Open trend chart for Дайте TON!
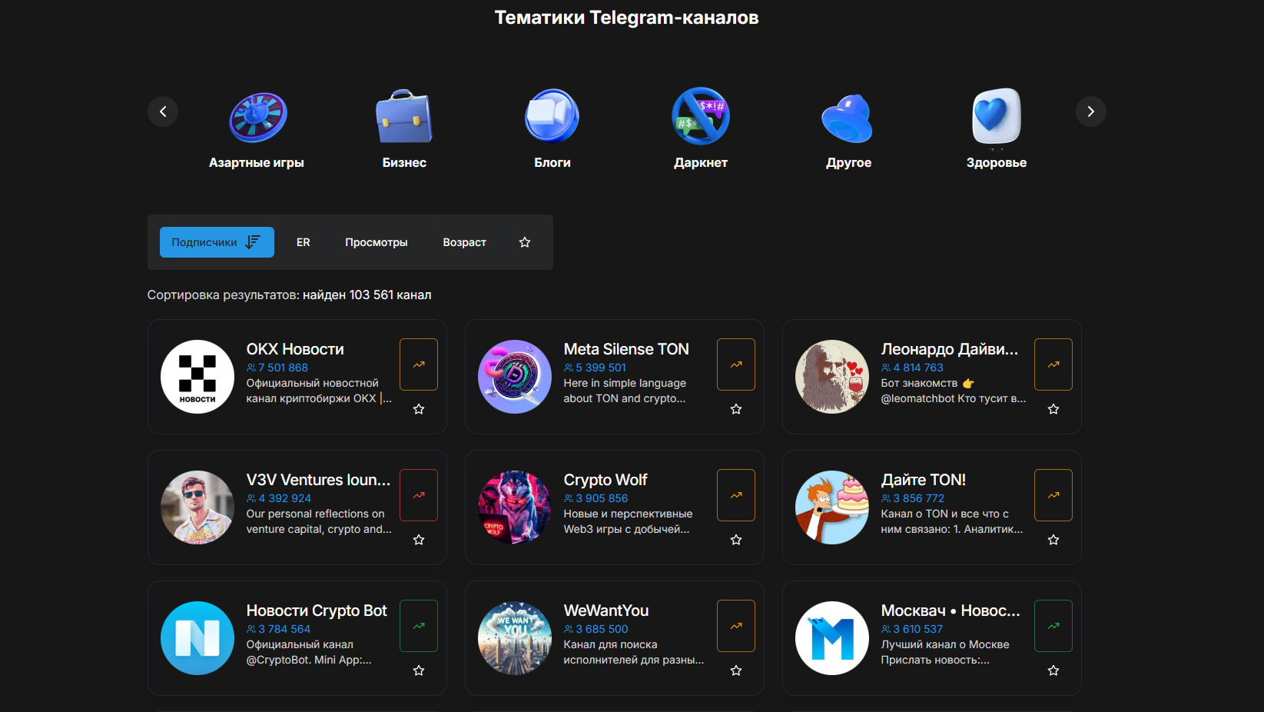1264x712 pixels. (1053, 495)
